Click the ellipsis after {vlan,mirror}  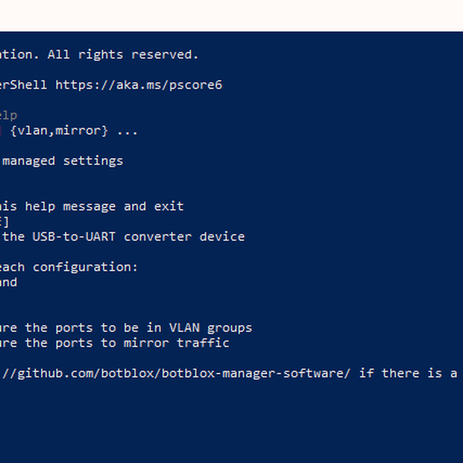pyautogui.click(x=127, y=130)
